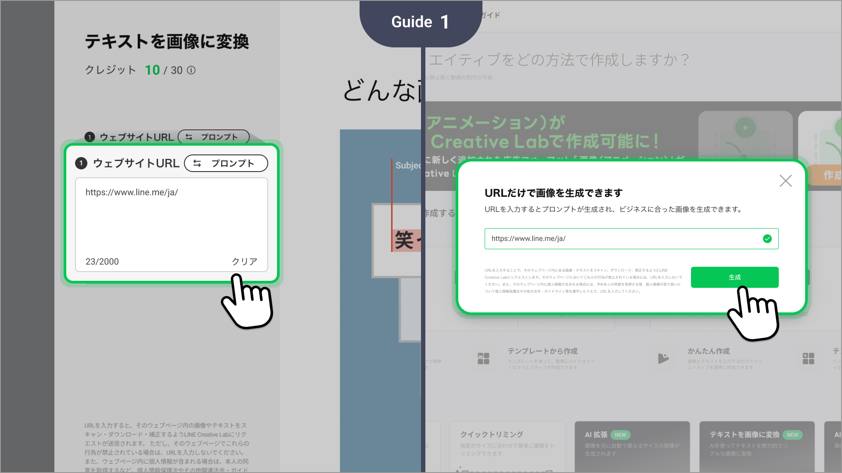This screenshot has width=842, height=473.
Task: Toggle to プロンプト mode in highlighted panel
Action: coord(226,163)
